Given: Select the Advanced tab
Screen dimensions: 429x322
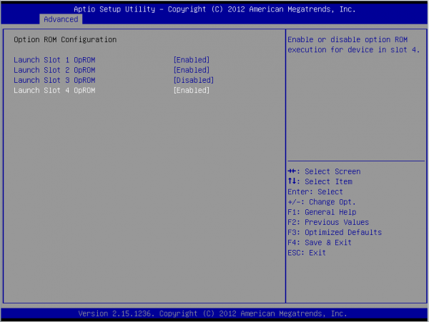Looking at the screenshot, I should pos(60,19).
